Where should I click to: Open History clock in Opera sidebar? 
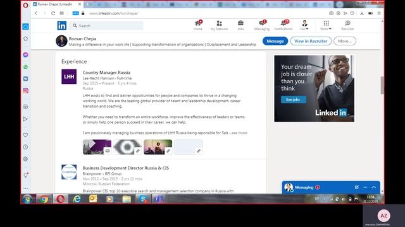[25, 147]
